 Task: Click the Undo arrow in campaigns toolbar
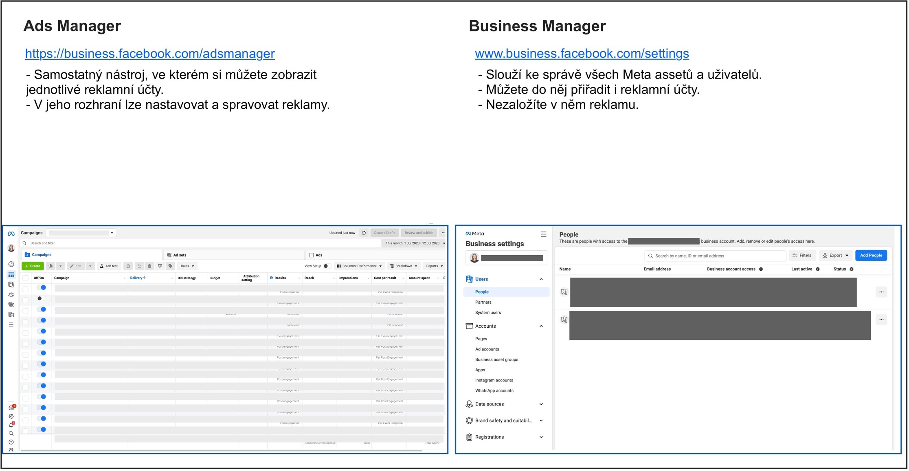(x=139, y=266)
